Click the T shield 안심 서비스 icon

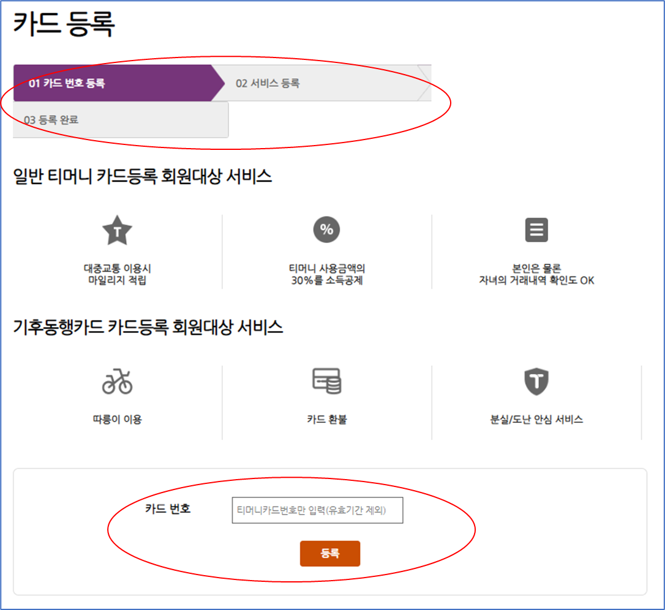(536, 381)
